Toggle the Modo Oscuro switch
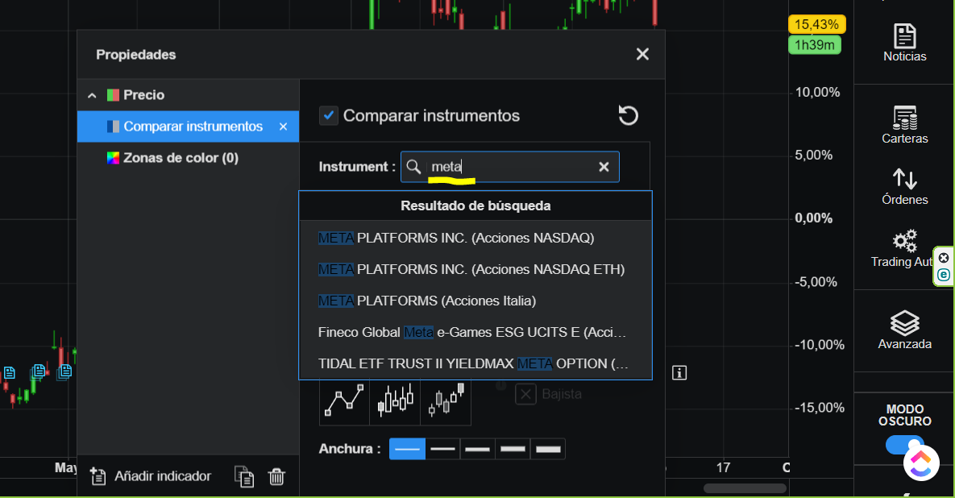The height and width of the screenshot is (498, 955). tap(904, 445)
